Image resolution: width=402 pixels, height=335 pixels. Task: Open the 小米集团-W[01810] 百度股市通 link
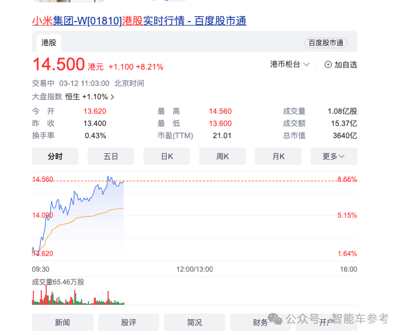click(x=139, y=21)
